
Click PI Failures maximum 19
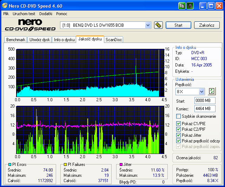[106, 175]
